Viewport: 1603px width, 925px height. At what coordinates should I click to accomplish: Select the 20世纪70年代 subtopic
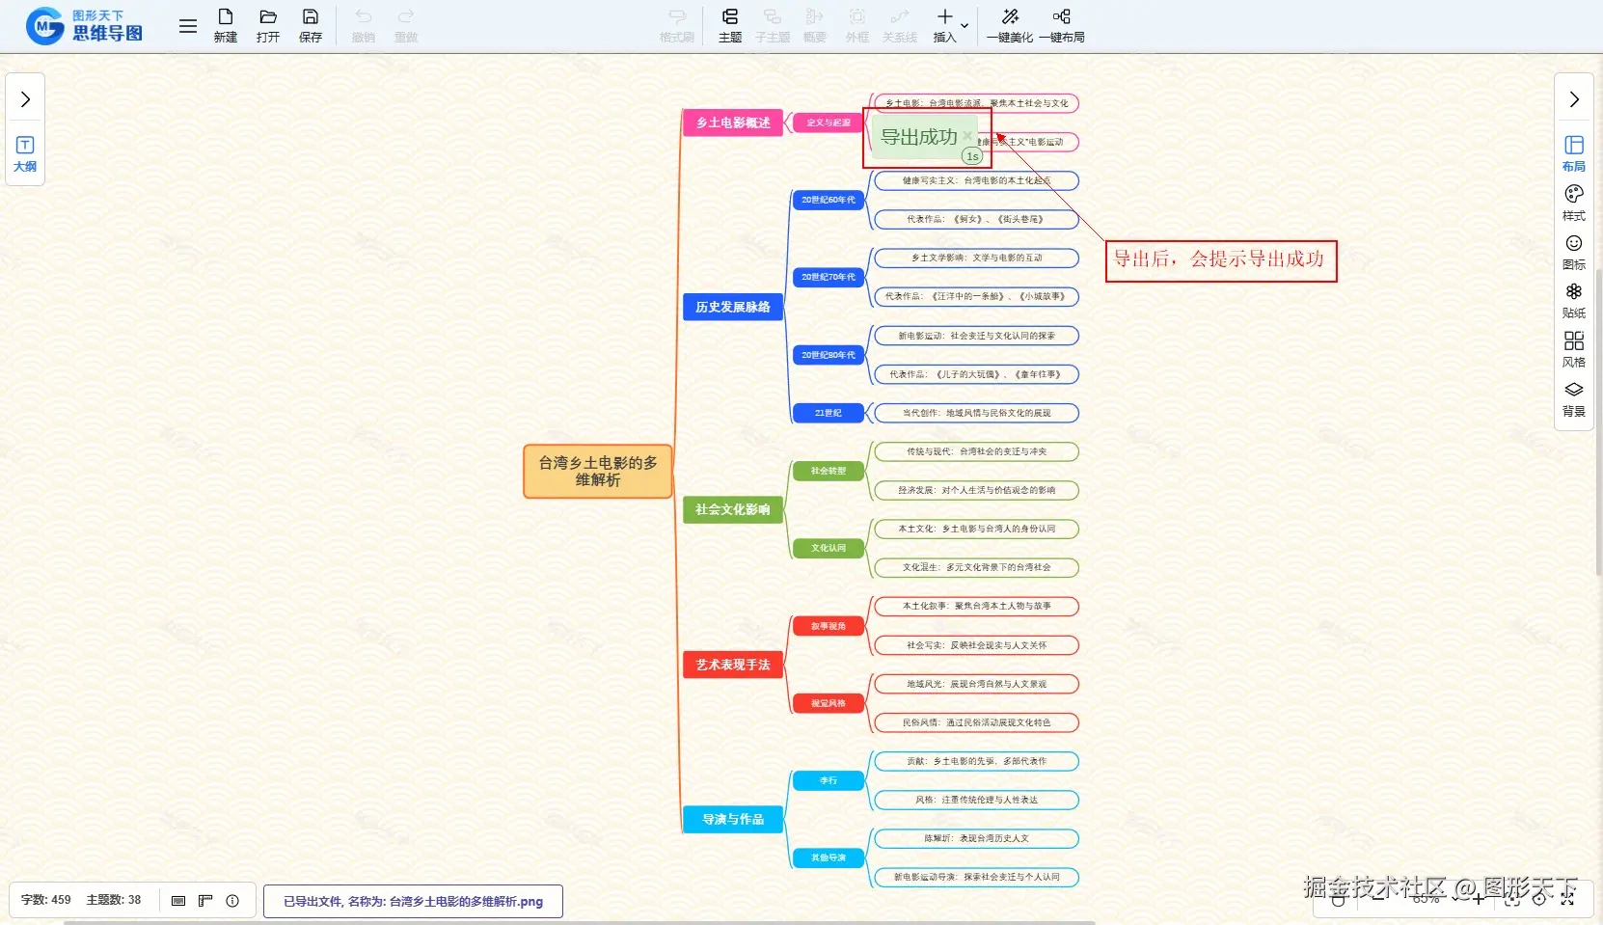click(x=829, y=277)
